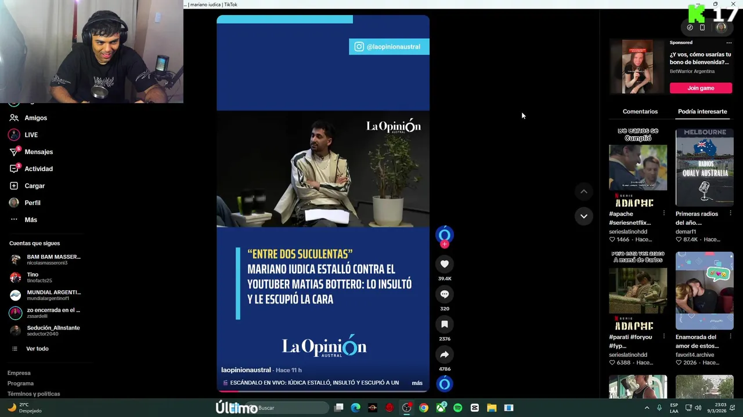
Task: Open options dots for Primeras radios video
Action: click(731, 214)
